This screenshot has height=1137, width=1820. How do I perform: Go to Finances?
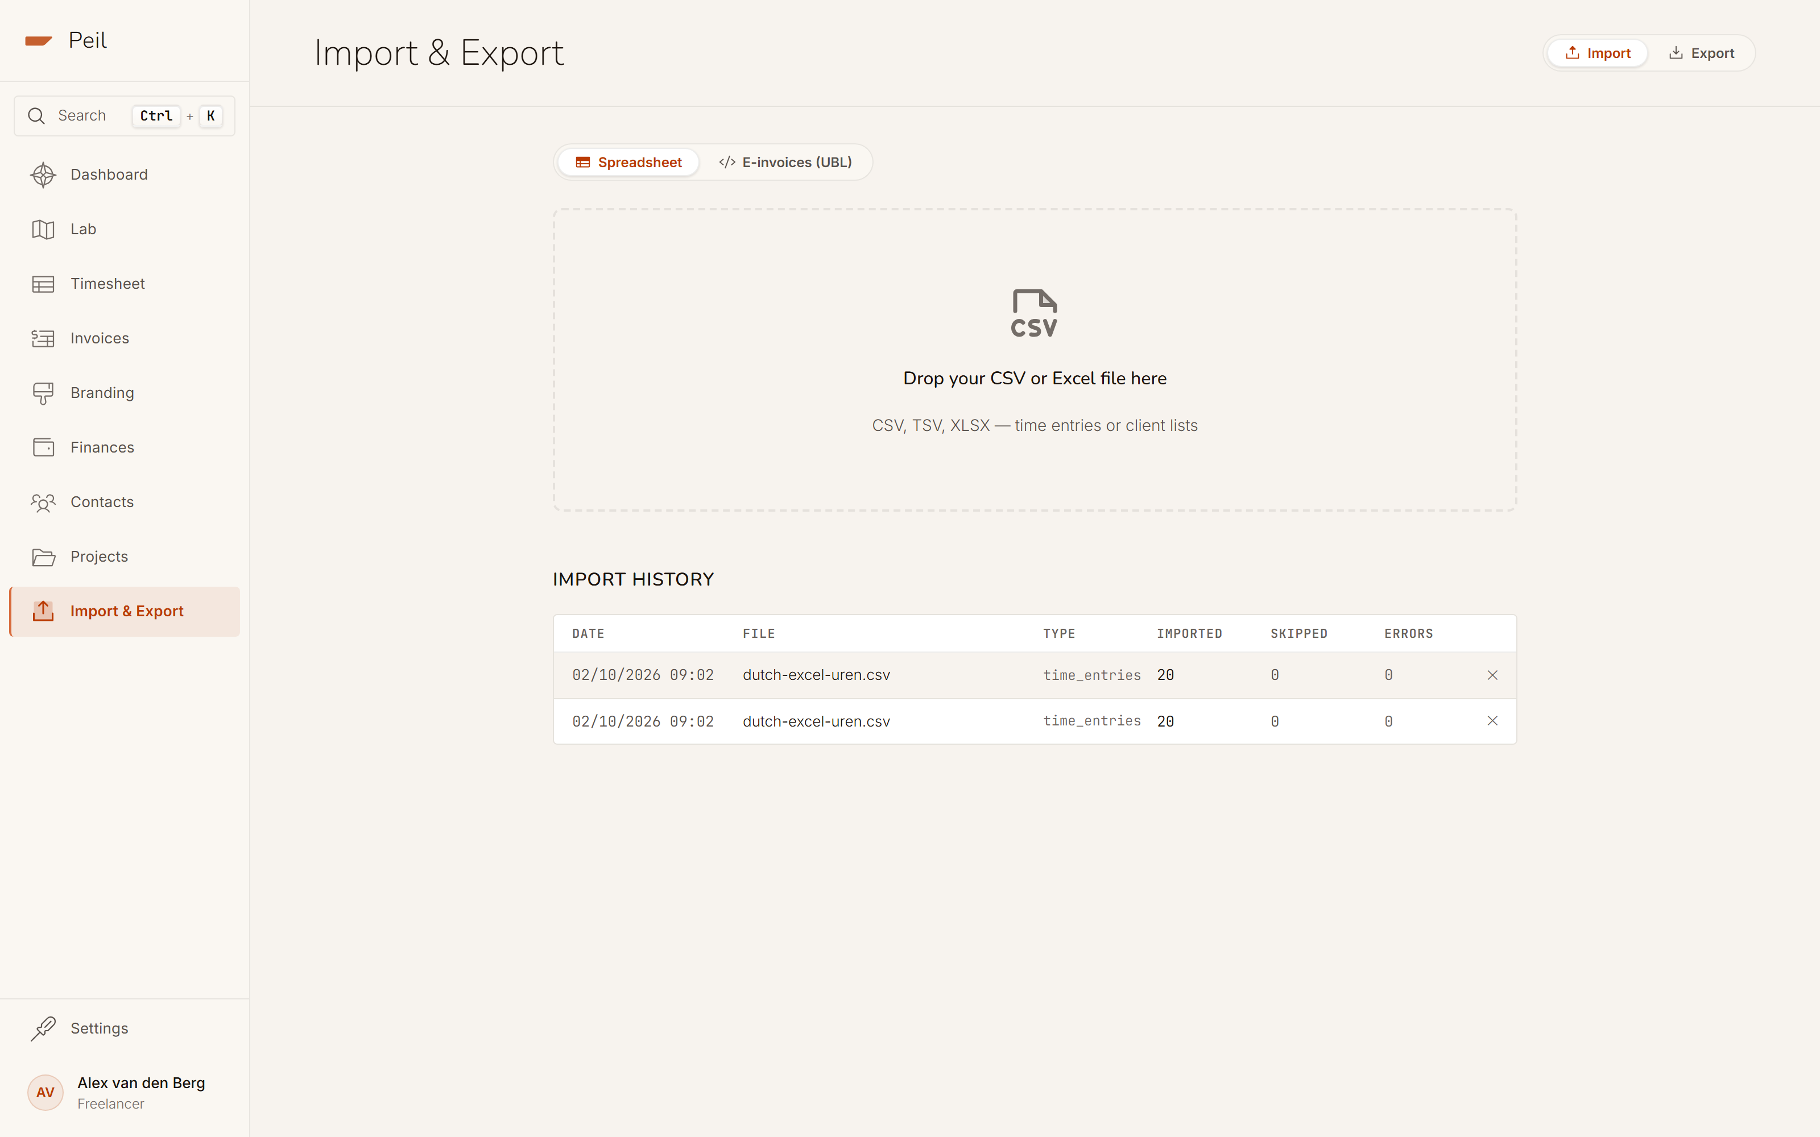[125, 447]
